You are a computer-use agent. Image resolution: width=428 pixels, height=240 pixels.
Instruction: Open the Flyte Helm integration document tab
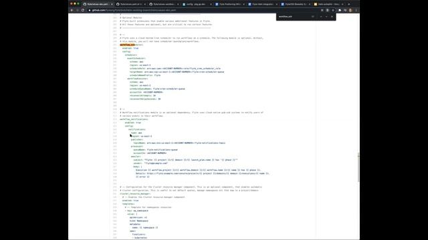click(x=262, y=4)
